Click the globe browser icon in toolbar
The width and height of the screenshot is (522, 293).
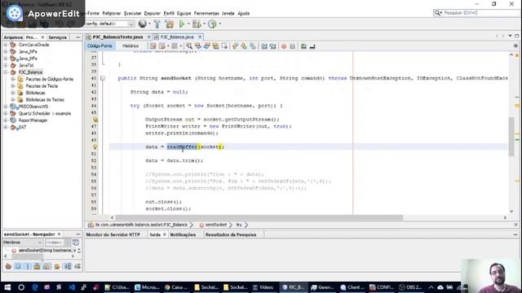(143, 24)
